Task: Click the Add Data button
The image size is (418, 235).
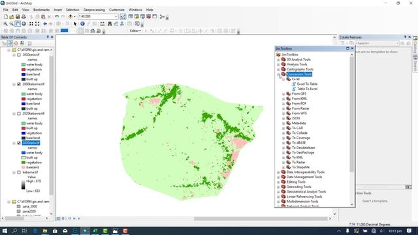Action: 71,17
